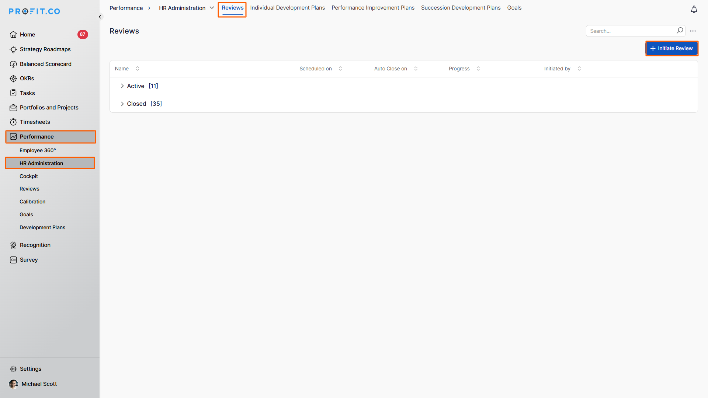Click the Initiate Review button
This screenshot has width=708, height=398.
click(x=671, y=48)
